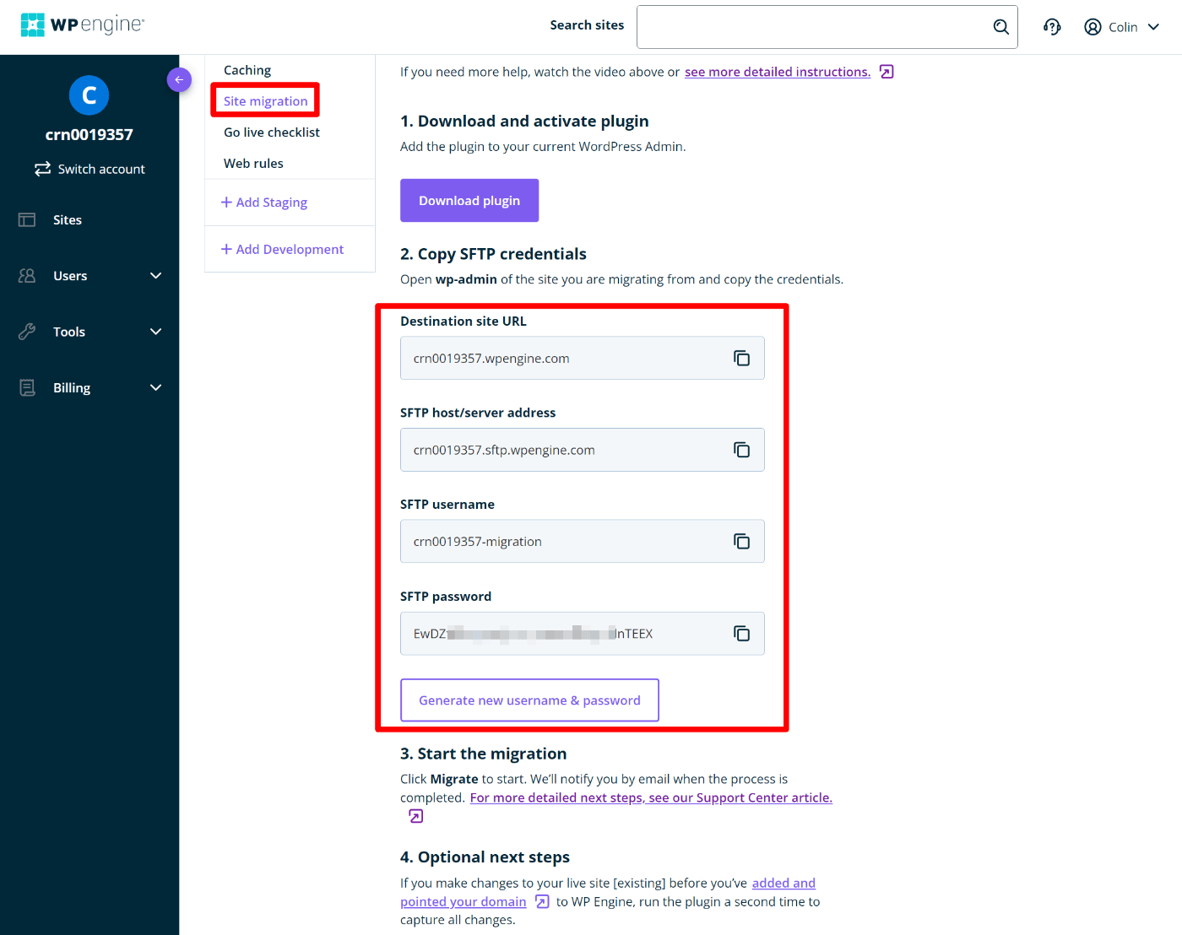The width and height of the screenshot is (1182, 935).
Task: Click the blue C account avatar
Action: coord(89,95)
